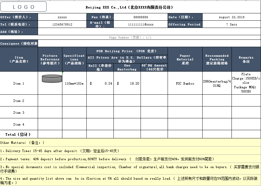Click the LOGO placeholder box
Image resolution: width=261 pixels, height=186 pixels.
click(x=23, y=7)
